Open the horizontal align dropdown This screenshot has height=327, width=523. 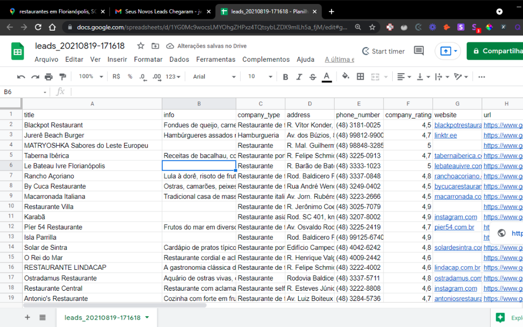pos(403,77)
